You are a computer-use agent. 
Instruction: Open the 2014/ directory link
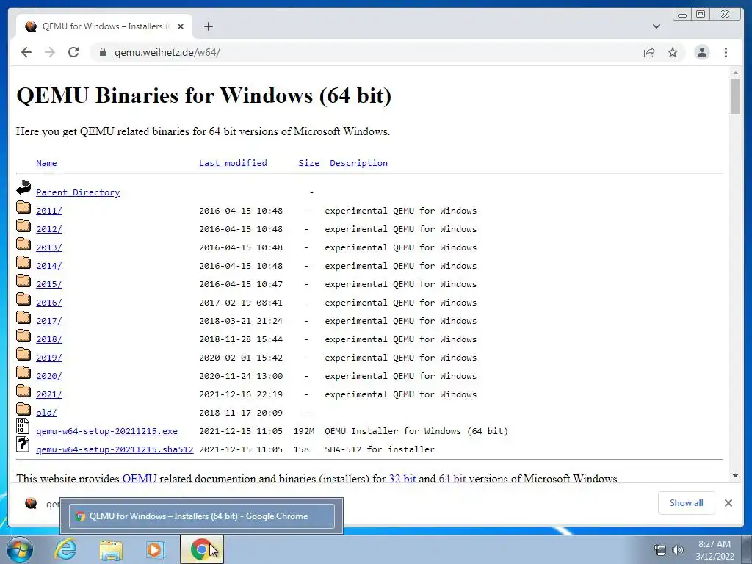click(49, 266)
